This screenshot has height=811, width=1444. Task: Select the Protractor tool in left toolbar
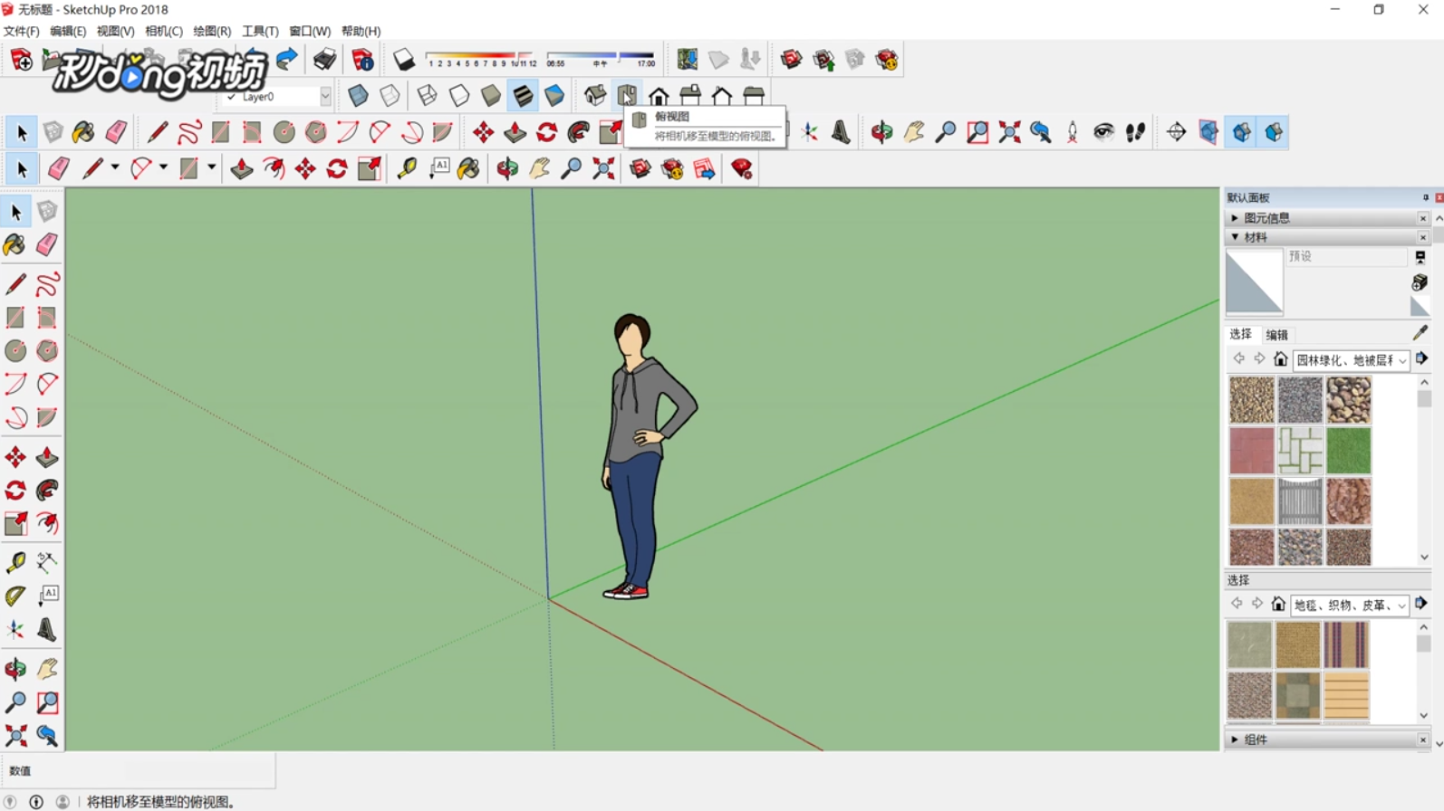point(15,596)
